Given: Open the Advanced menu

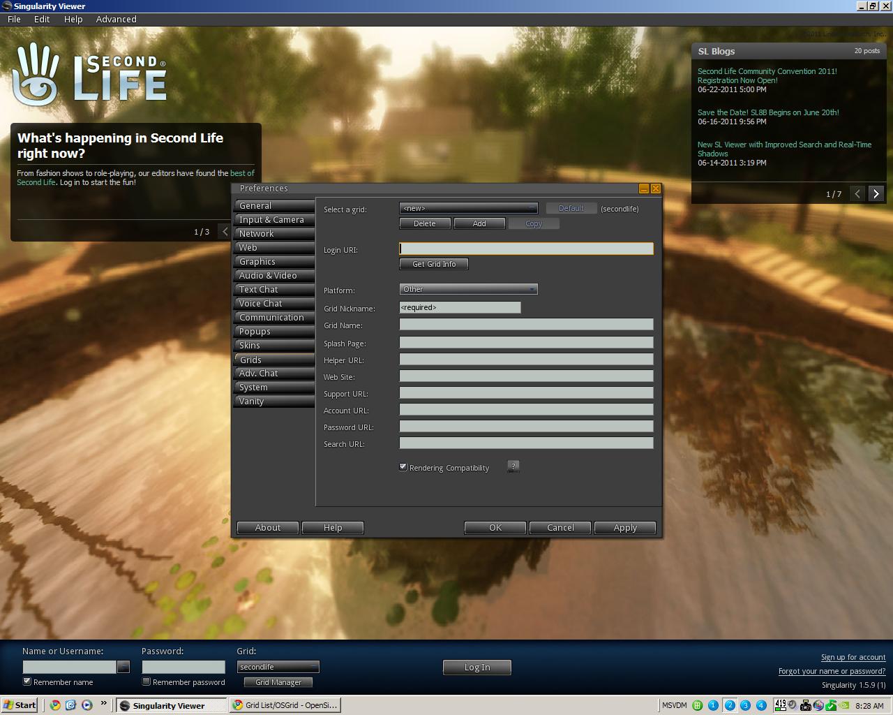Looking at the screenshot, I should pyautogui.click(x=116, y=19).
